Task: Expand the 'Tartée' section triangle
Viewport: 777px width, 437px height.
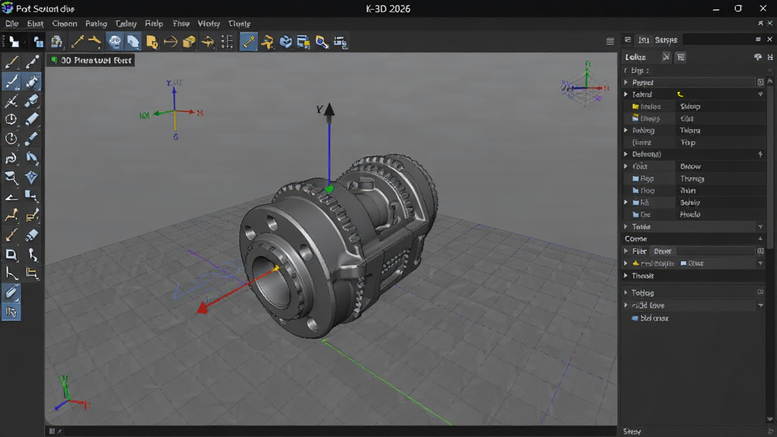Action: tap(626, 226)
